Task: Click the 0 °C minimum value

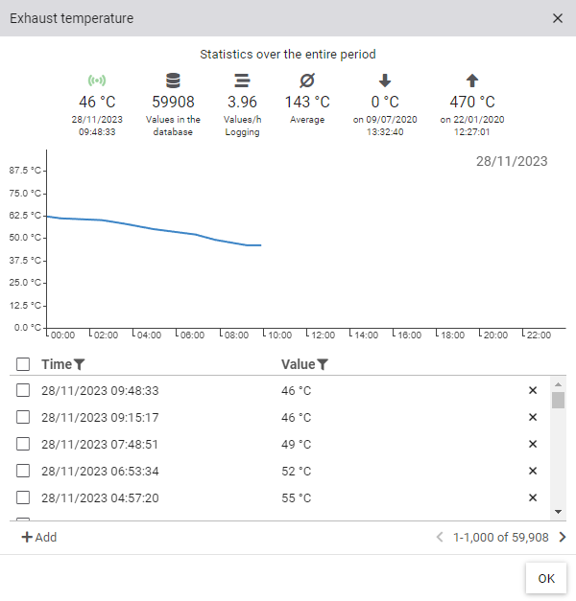Action: (x=385, y=102)
